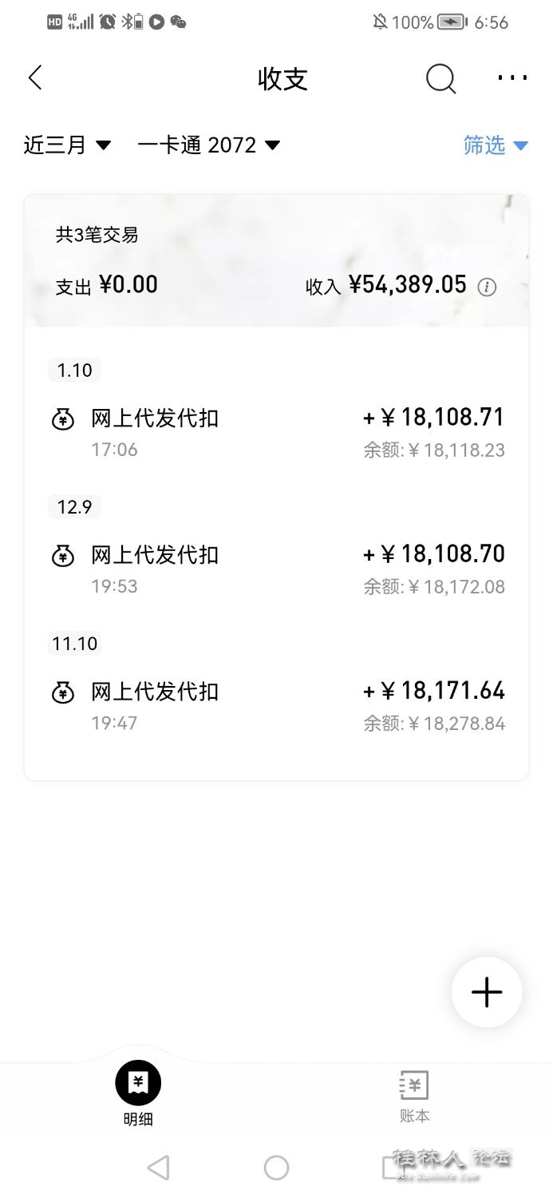Screen dimensions: 553x1198
Task: Tap the 收入 ¥54,389.05 total
Action: coord(386,285)
